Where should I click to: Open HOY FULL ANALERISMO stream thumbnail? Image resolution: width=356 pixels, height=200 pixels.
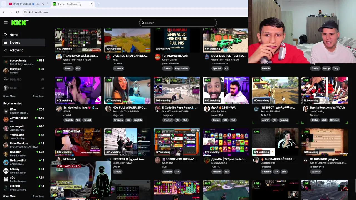(x=127, y=90)
